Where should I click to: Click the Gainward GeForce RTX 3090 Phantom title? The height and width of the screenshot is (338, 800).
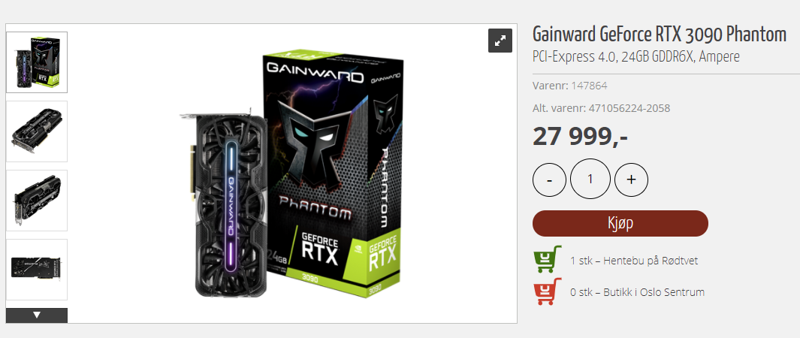point(660,35)
